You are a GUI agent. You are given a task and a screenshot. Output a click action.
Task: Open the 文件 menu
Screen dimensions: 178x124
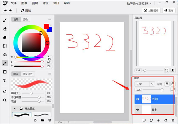(x=14, y=3)
